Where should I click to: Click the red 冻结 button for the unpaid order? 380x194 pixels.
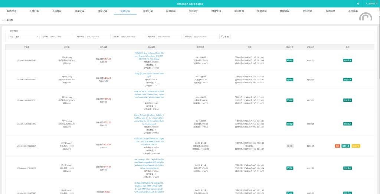(x=337, y=146)
